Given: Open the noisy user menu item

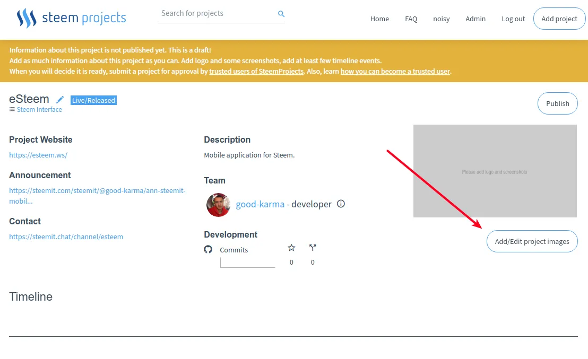Looking at the screenshot, I should click(442, 19).
